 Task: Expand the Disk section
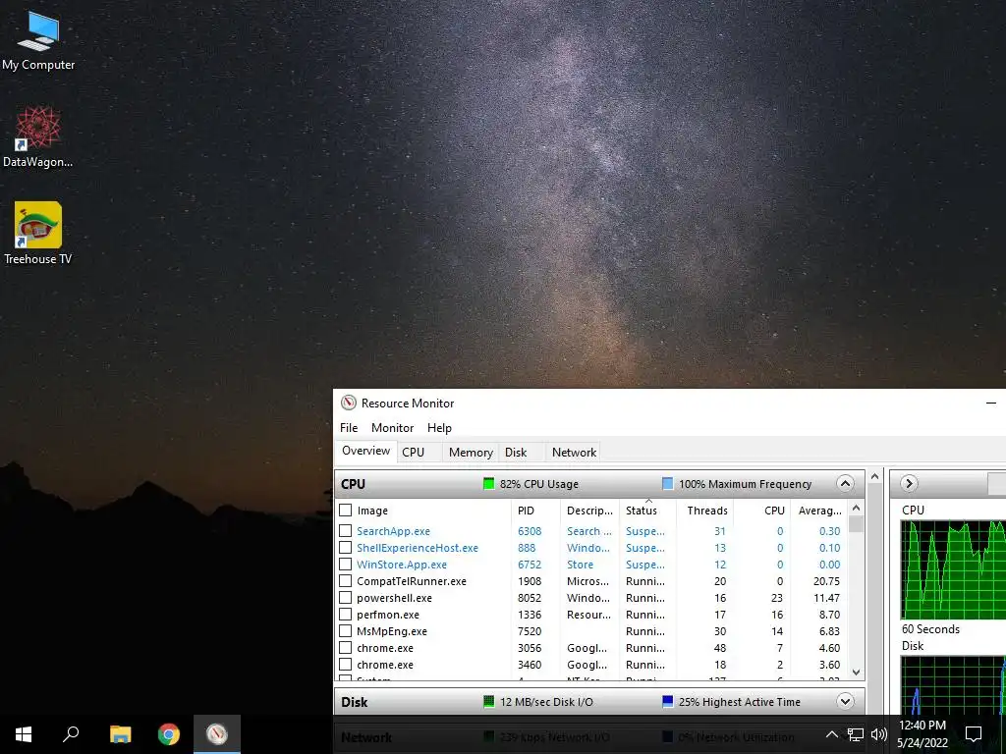845,701
